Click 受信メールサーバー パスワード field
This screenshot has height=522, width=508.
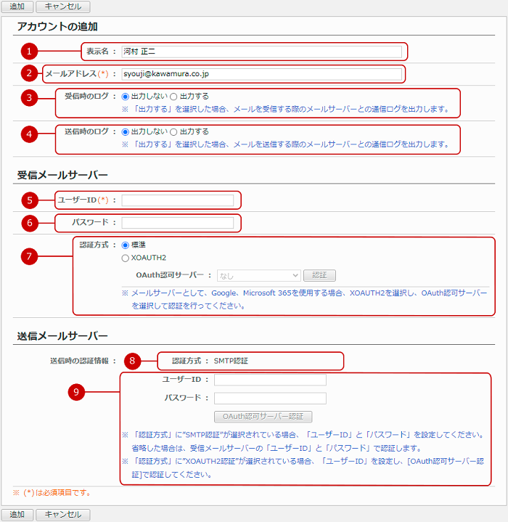pos(177,222)
